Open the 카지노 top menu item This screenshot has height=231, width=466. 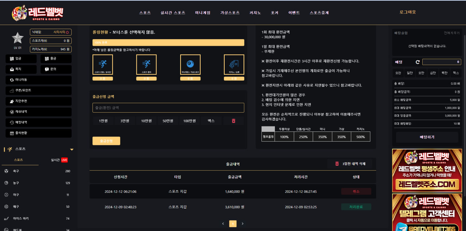255,13
